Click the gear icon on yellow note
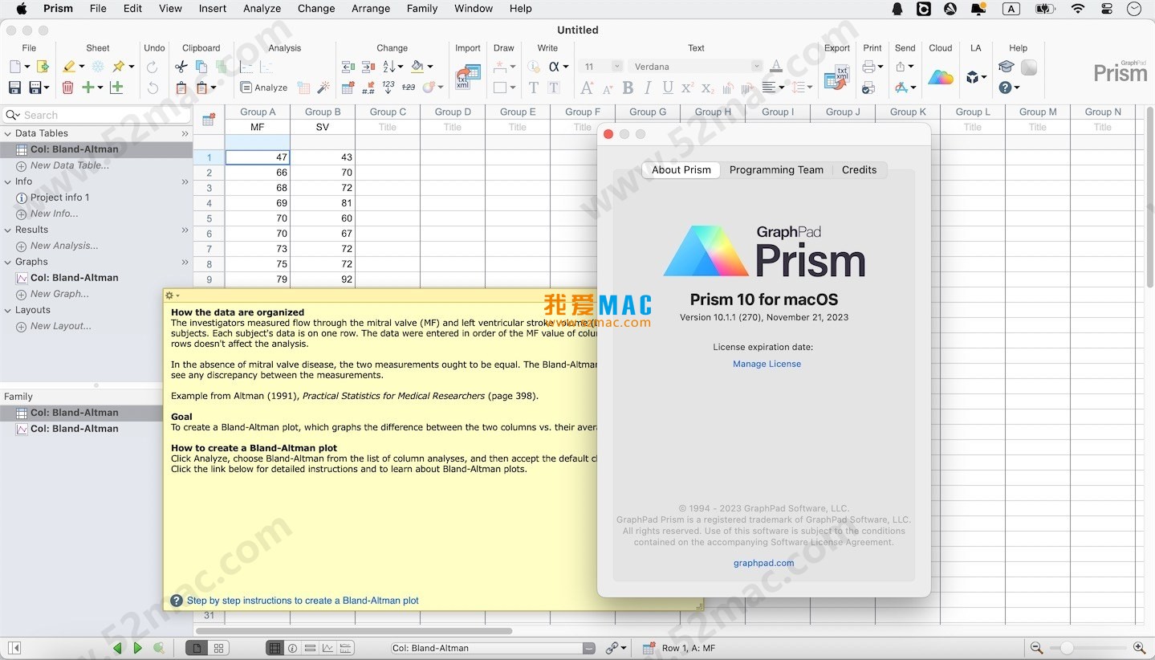Viewport: 1155px width, 660px height. coord(169,295)
